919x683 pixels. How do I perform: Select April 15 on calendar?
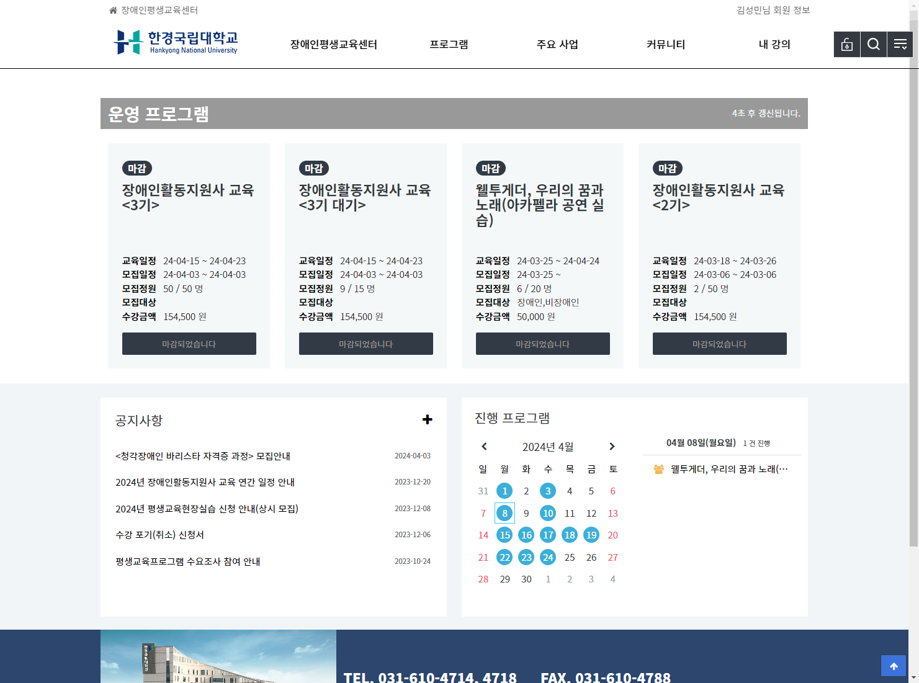(504, 535)
